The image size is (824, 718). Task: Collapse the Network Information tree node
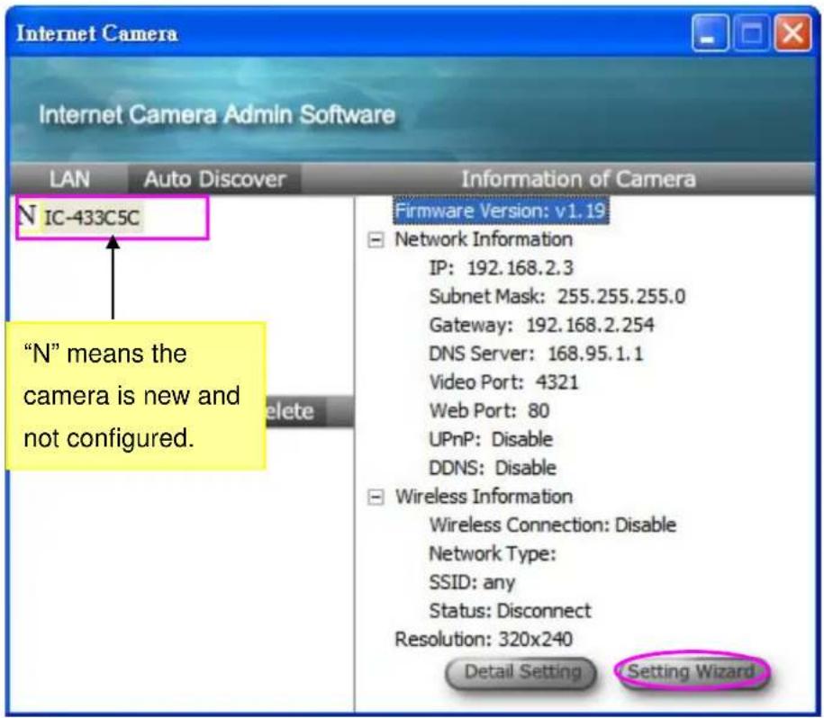[x=376, y=240]
